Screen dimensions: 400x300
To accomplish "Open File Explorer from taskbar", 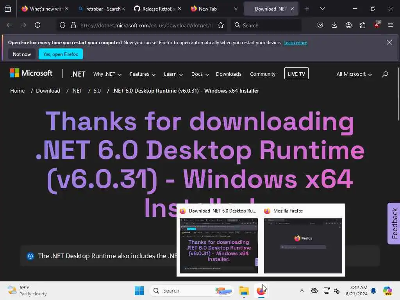I will (x=244, y=291).
